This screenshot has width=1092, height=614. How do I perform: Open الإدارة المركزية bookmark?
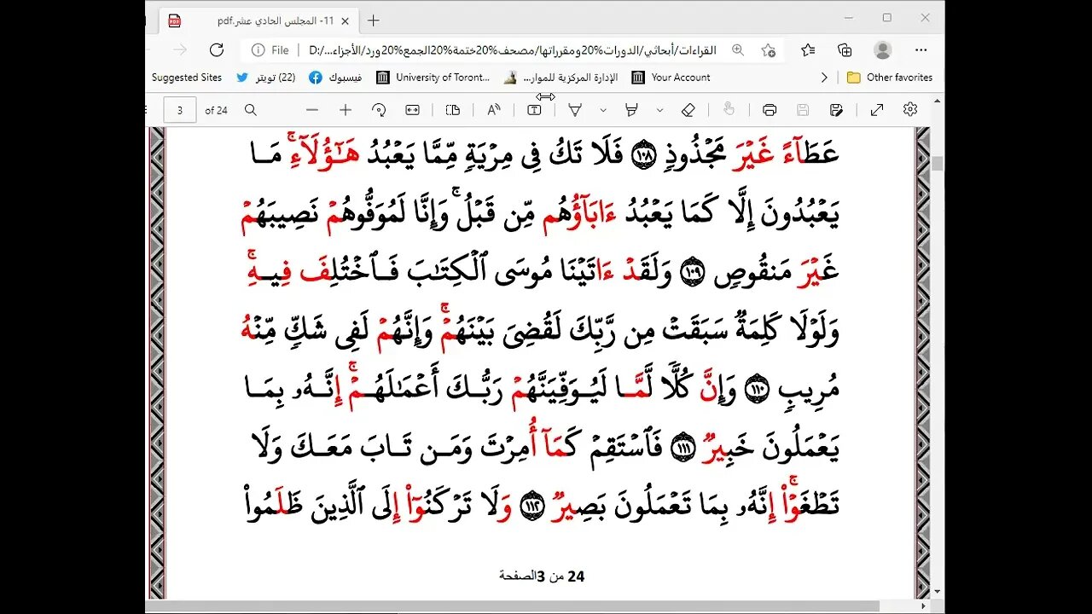click(560, 78)
